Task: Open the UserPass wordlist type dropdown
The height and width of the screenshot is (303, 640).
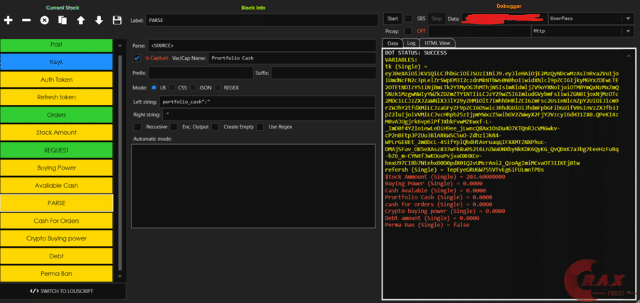Action: click(627, 18)
